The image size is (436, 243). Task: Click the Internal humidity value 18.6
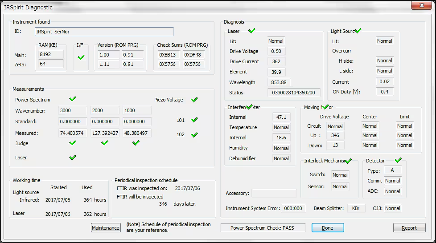coord(281,138)
